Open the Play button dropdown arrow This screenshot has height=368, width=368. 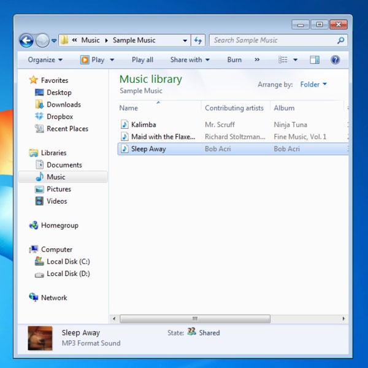pos(112,60)
